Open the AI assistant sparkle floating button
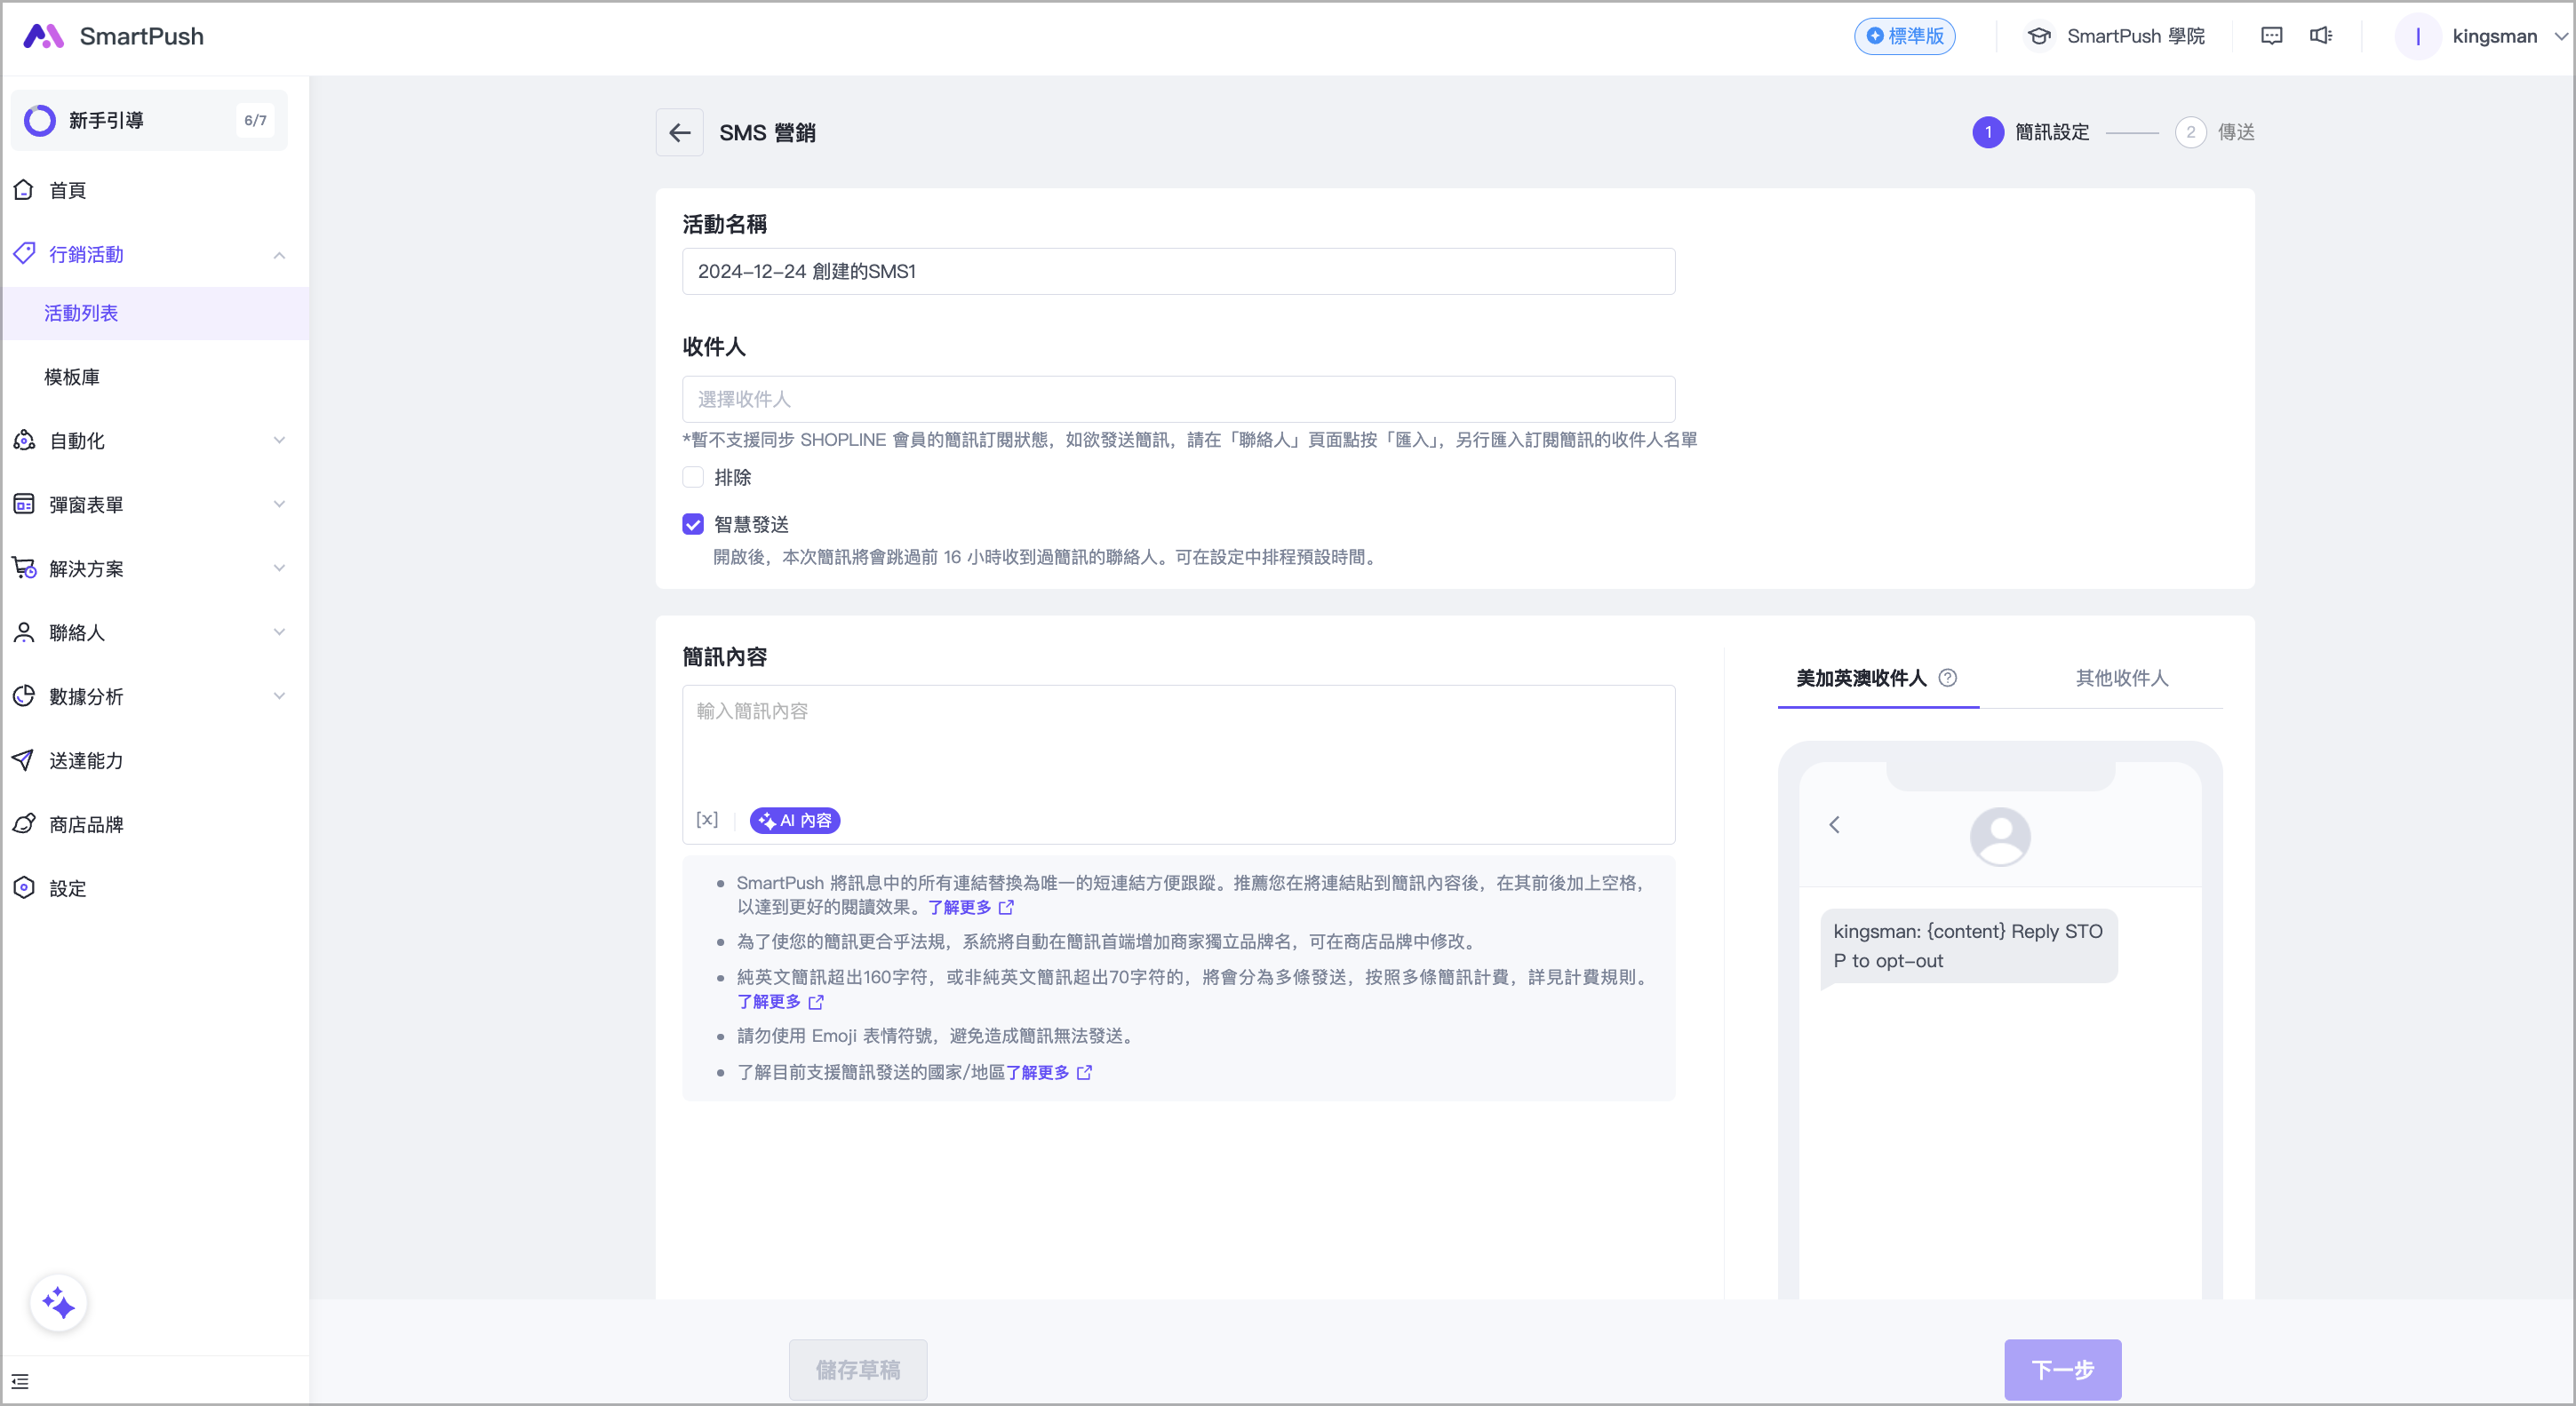Viewport: 2576px width, 1406px height. pyautogui.click(x=58, y=1303)
